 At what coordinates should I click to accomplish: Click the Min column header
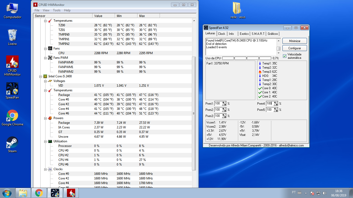click(126, 16)
